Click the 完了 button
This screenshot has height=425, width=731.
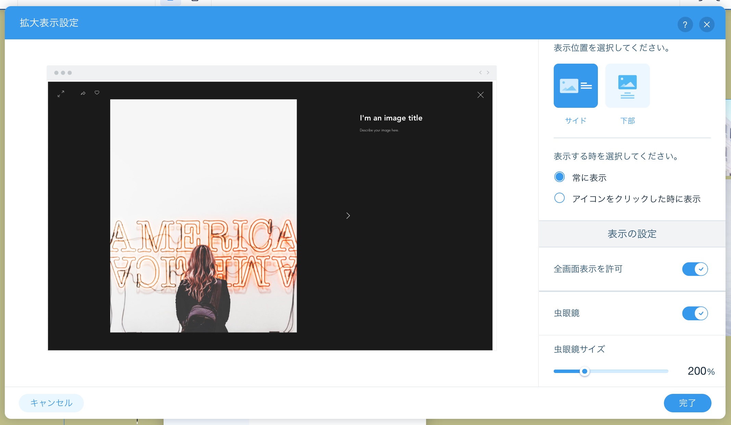pyautogui.click(x=687, y=403)
